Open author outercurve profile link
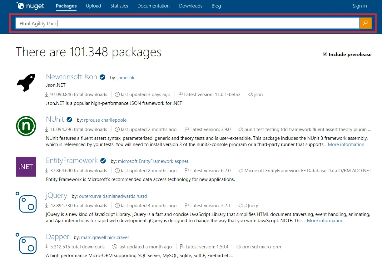Image resolution: width=382 pixels, height=264 pixels. point(90,196)
